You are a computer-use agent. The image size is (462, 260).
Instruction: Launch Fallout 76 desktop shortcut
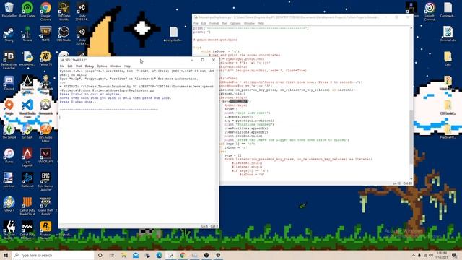click(45, 58)
